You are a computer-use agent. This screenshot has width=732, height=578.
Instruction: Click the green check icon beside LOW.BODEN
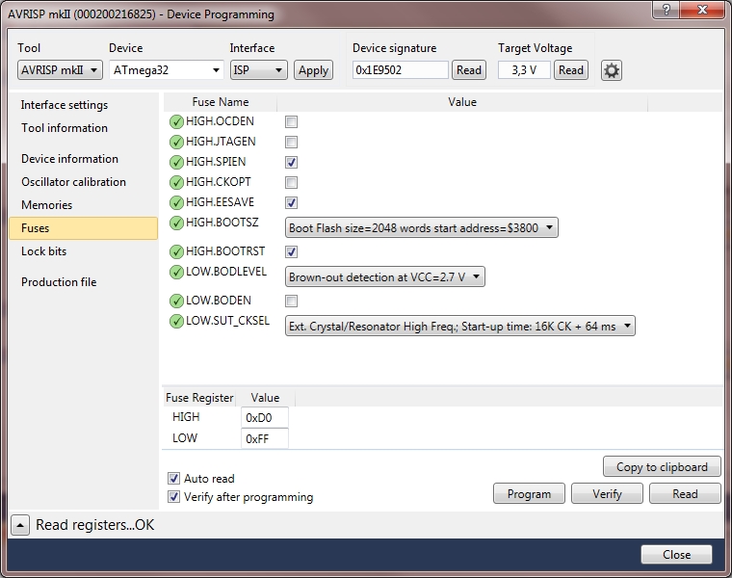pyautogui.click(x=176, y=301)
